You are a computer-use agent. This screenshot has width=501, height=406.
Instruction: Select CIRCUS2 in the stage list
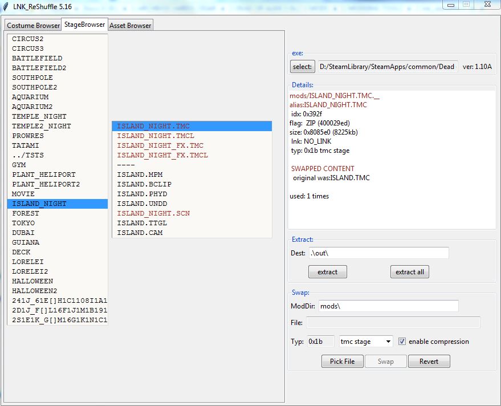pyautogui.click(x=58, y=39)
